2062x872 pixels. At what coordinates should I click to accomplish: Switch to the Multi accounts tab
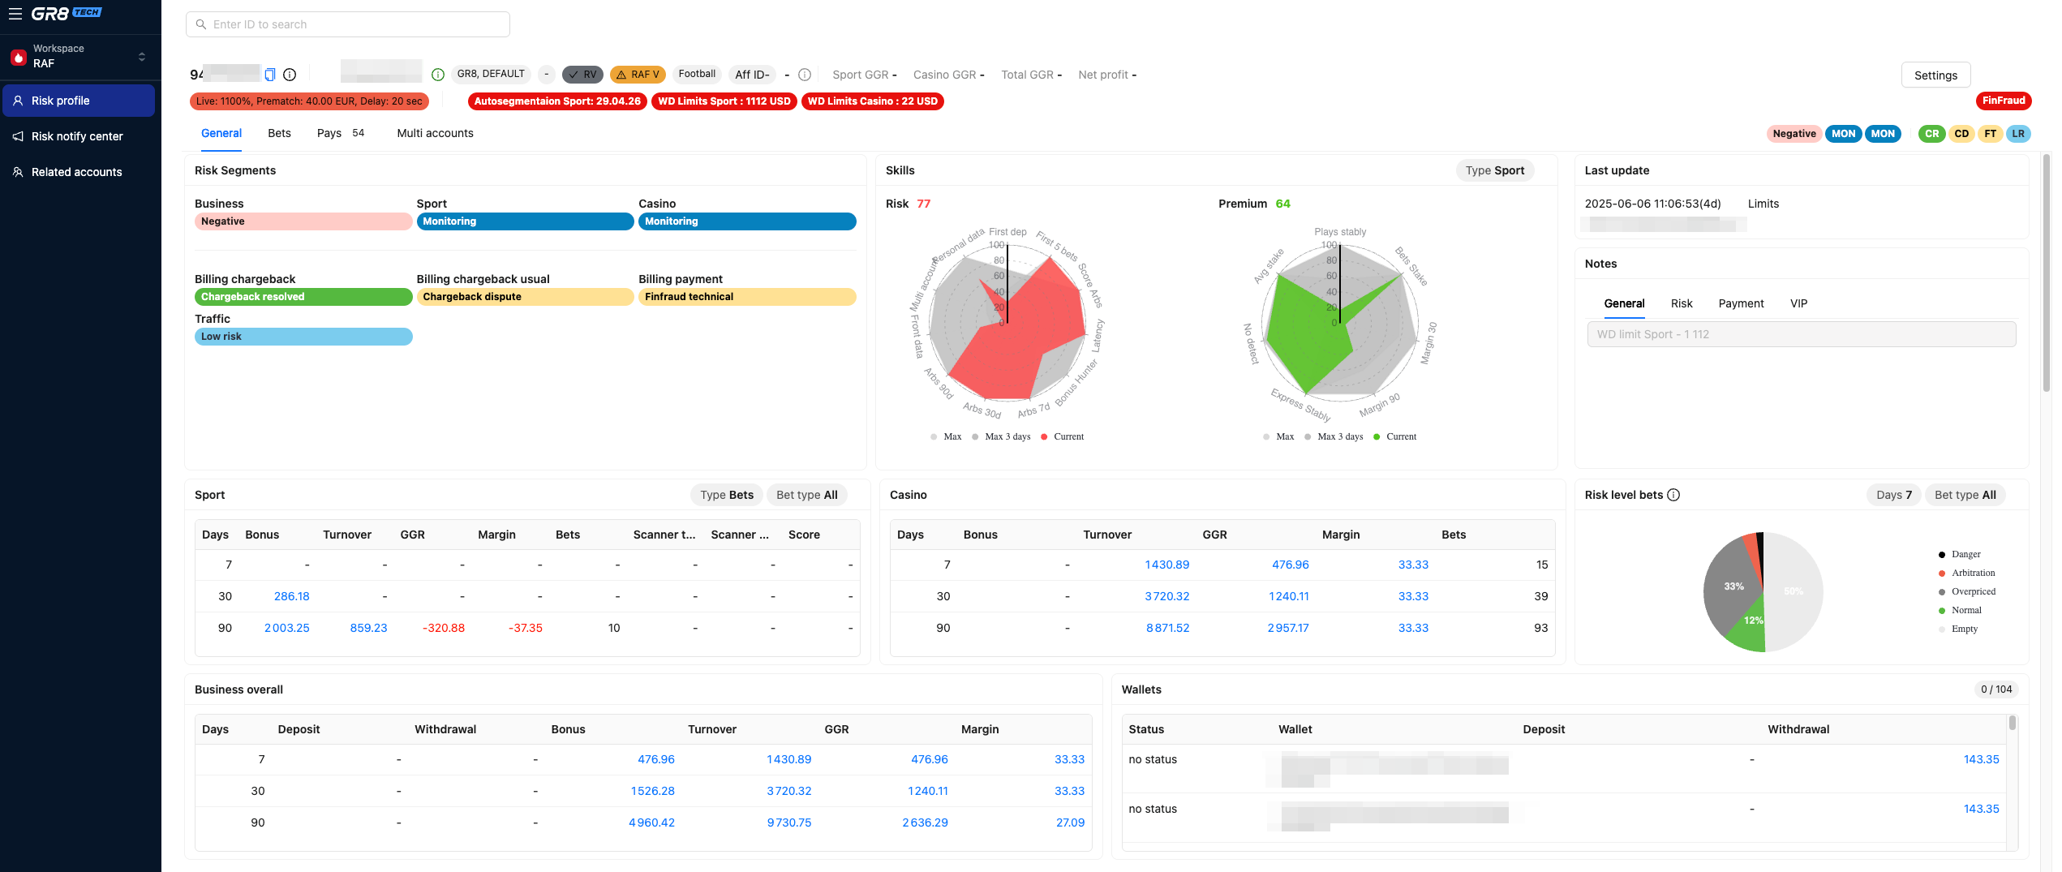click(435, 133)
